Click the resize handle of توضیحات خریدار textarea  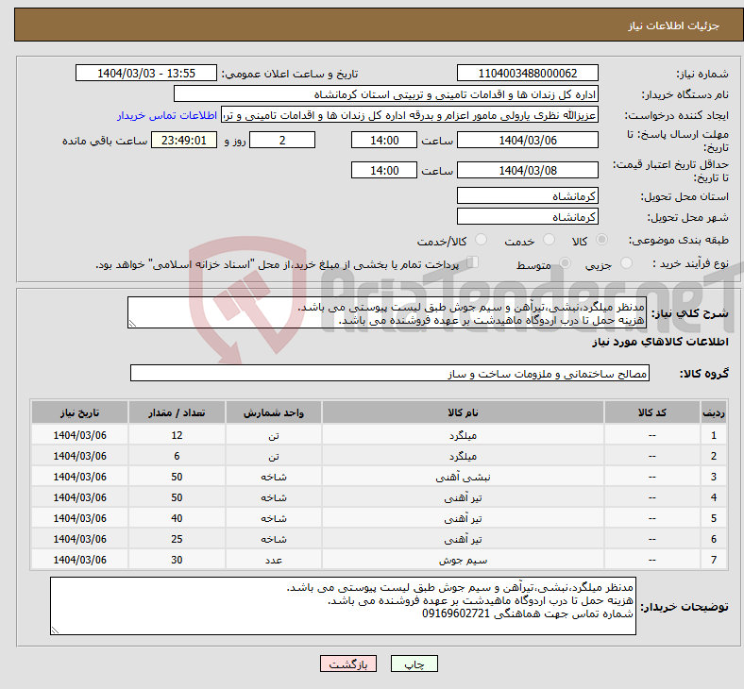point(55,630)
